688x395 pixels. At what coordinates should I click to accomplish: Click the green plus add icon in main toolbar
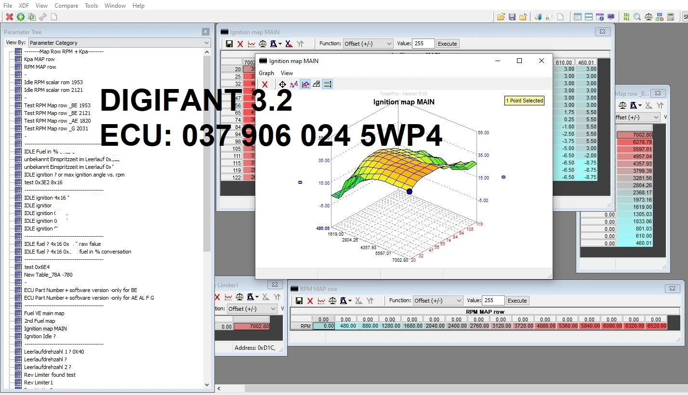point(21,17)
